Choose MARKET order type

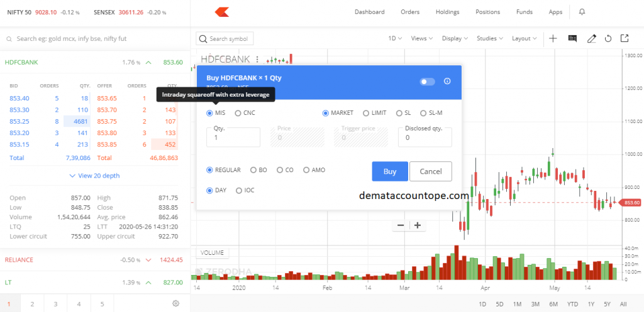tap(326, 113)
